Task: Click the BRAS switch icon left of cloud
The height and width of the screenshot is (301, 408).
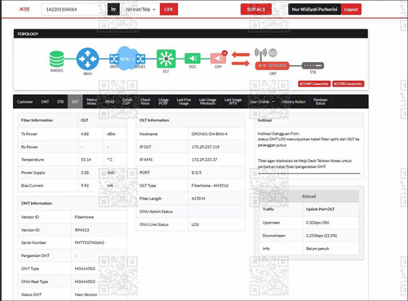Action: (113, 59)
